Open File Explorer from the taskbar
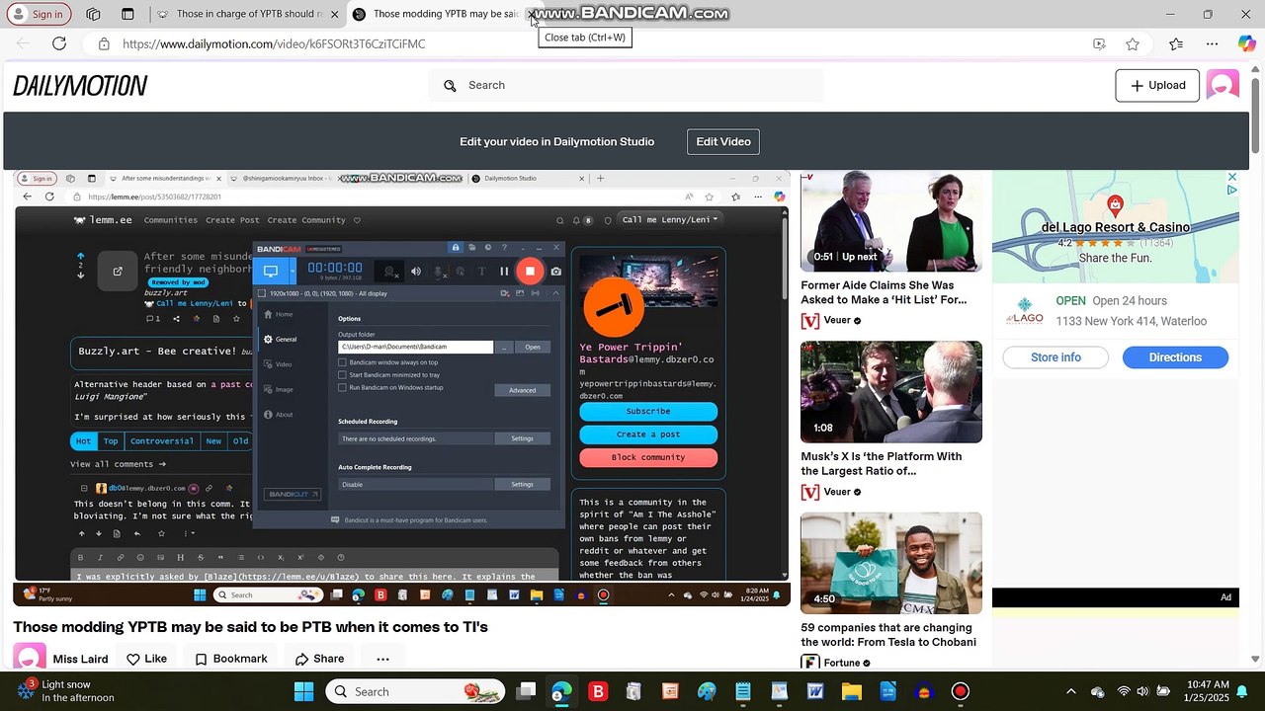This screenshot has width=1265, height=711. point(851,691)
